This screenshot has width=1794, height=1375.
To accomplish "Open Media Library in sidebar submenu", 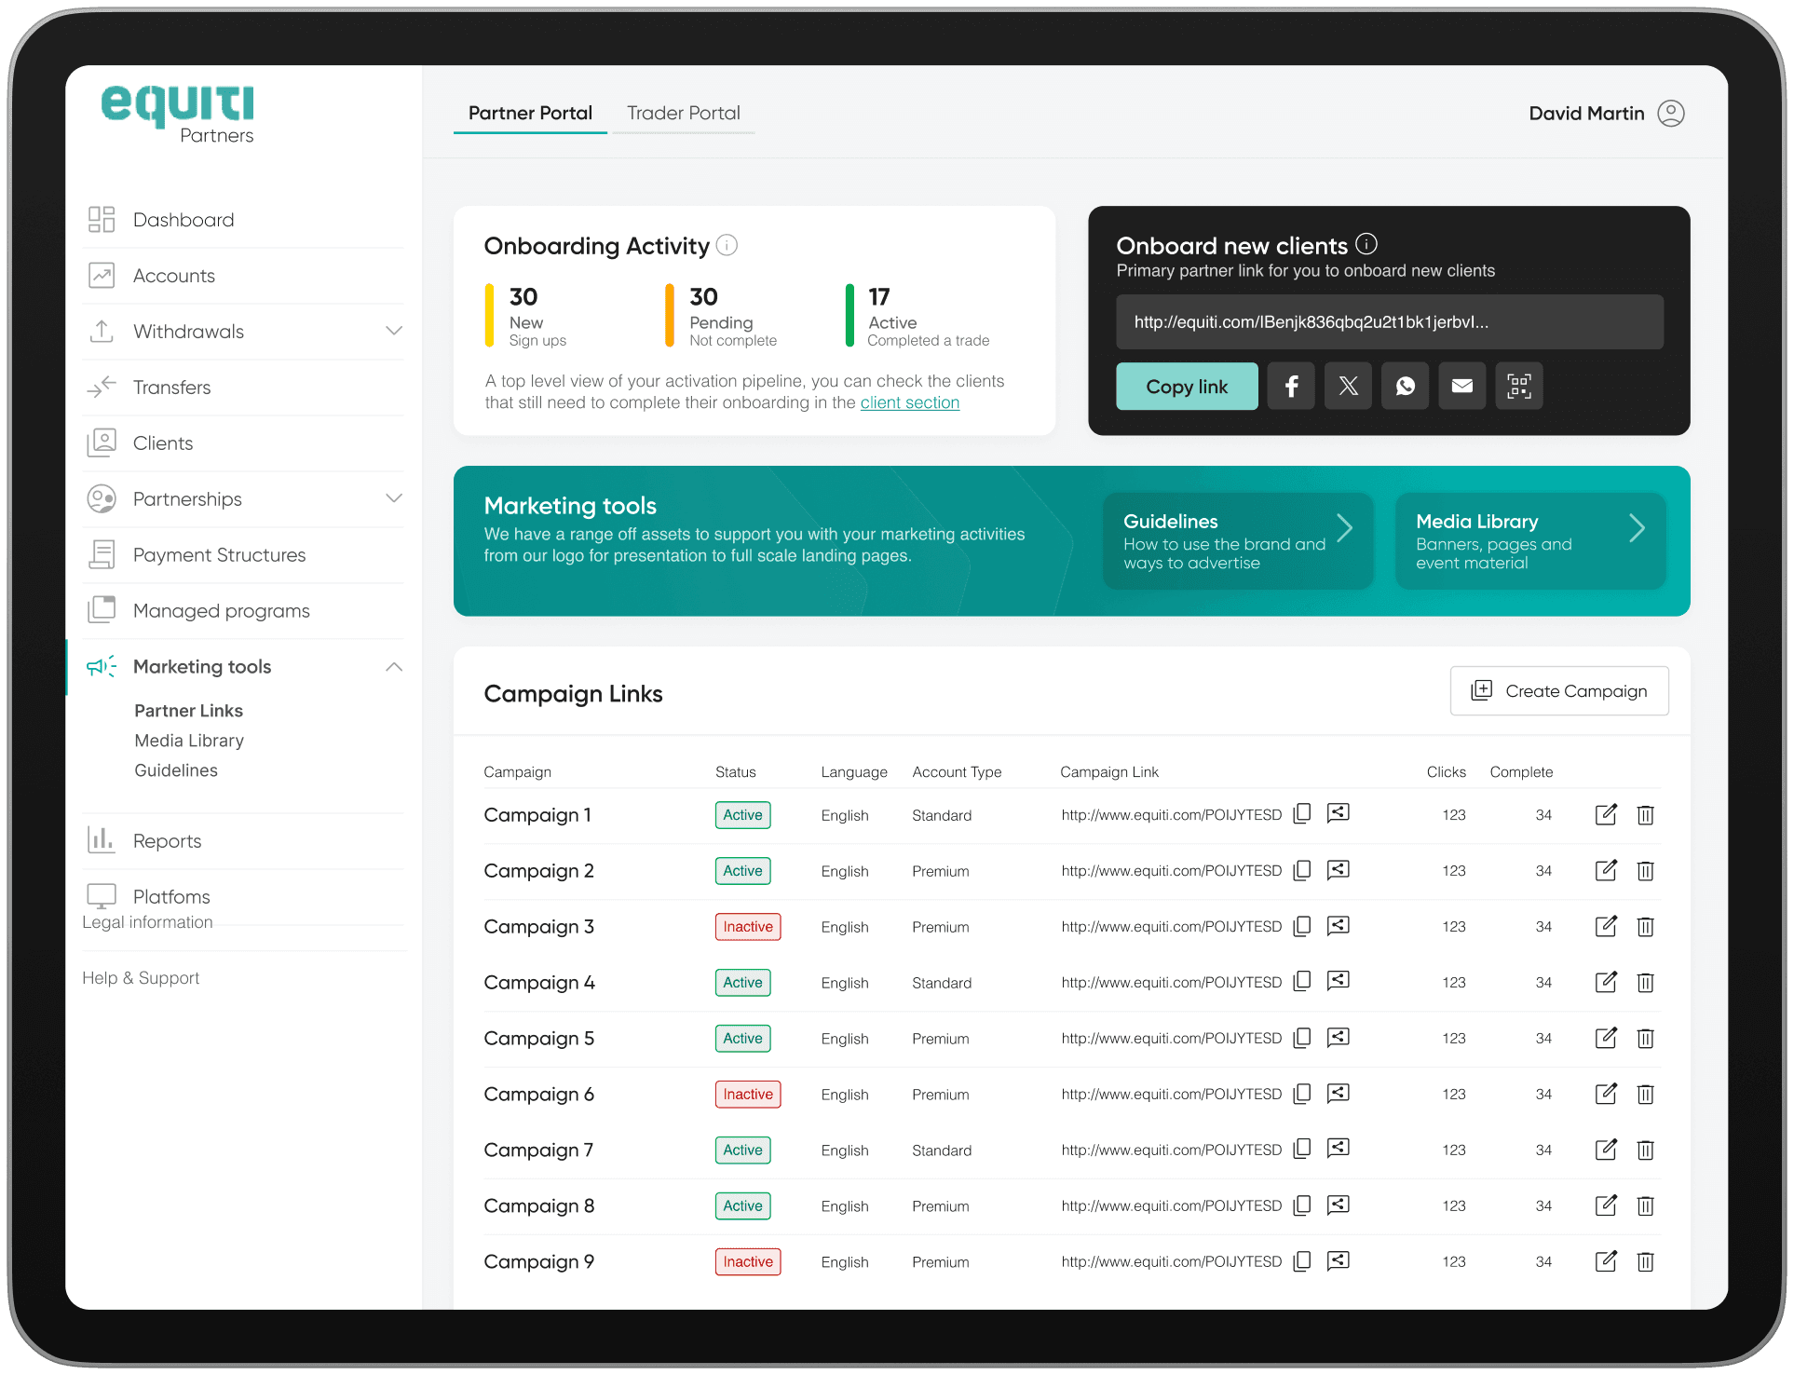I will [x=189, y=741].
